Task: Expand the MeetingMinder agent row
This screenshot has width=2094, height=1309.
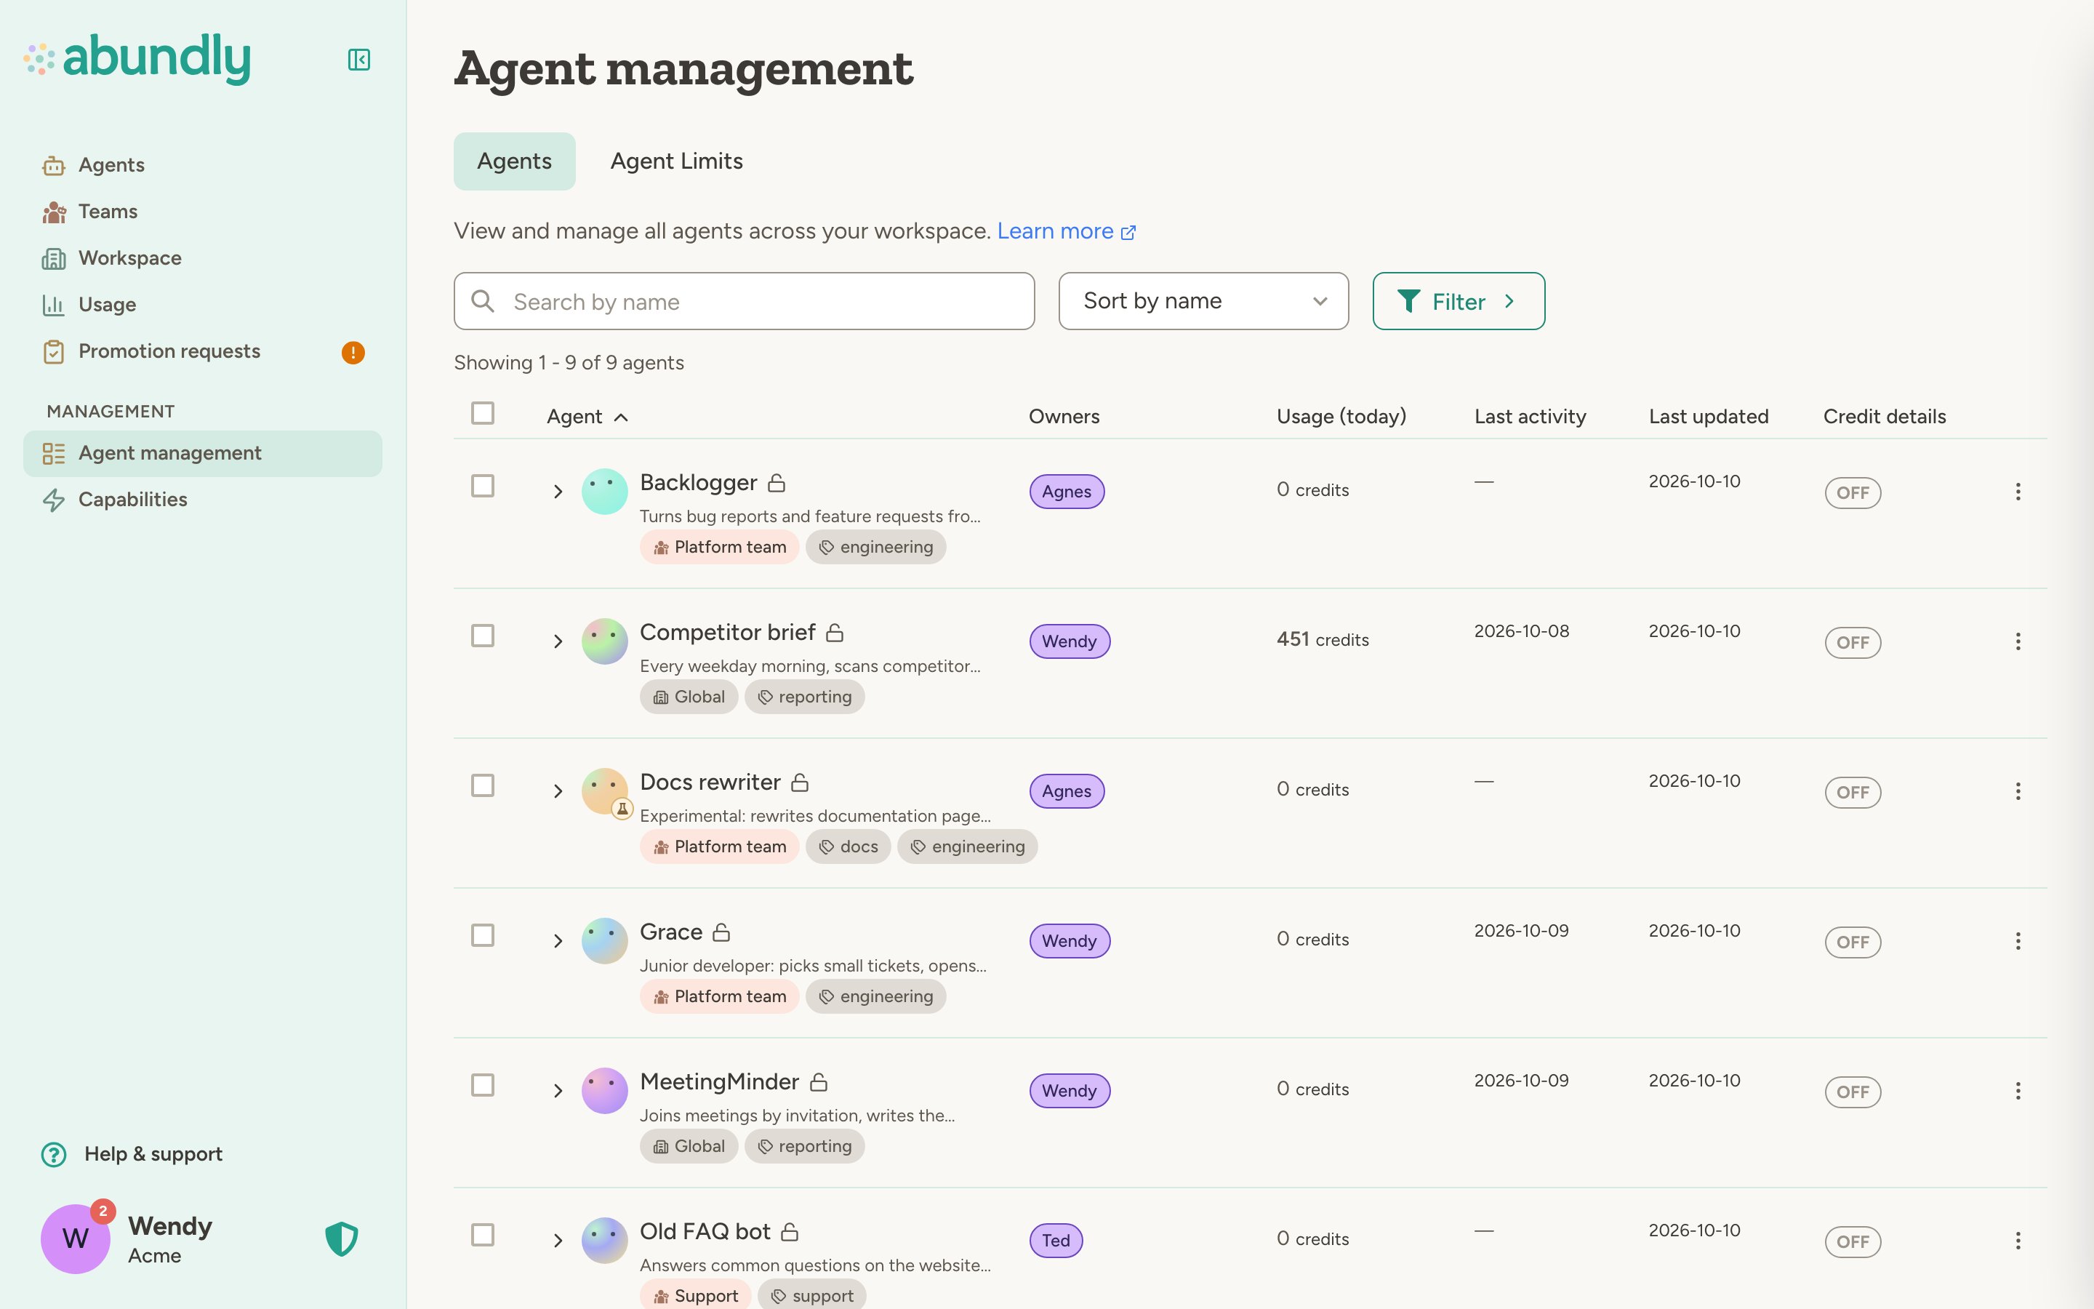Action: click(558, 1091)
